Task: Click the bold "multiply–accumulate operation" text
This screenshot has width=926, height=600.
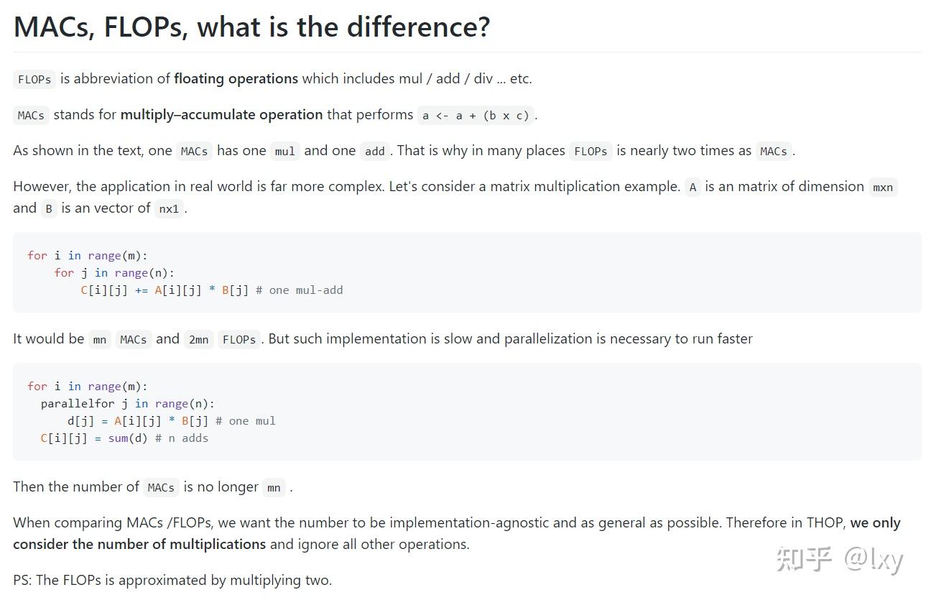Action: point(221,114)
